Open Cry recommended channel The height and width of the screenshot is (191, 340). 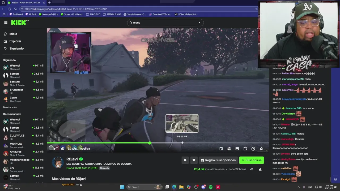tap(23, 169)
